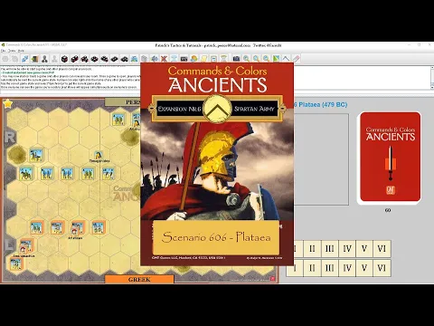Screen dimensions: 434x326
Task: Click the door-shaped toolbar icon
Action: click(34, 59)
